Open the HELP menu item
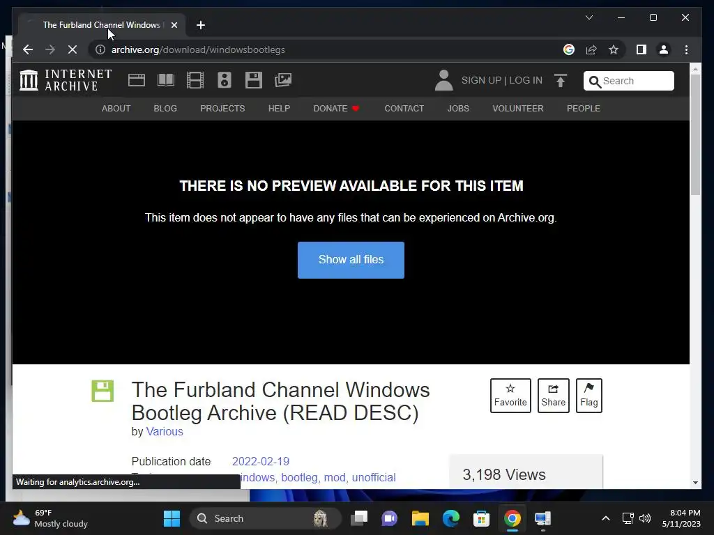 coord(279,108)
